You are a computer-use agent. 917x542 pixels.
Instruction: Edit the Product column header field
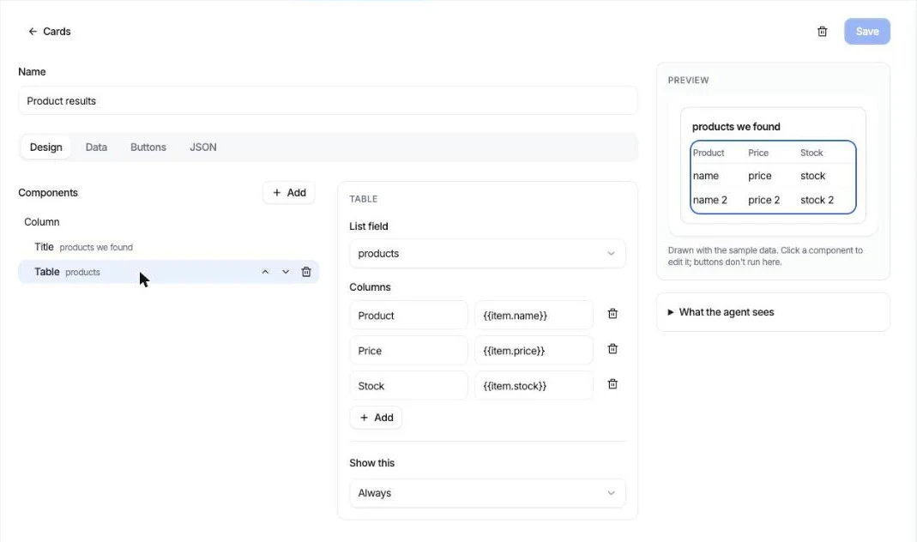[408, 316]
